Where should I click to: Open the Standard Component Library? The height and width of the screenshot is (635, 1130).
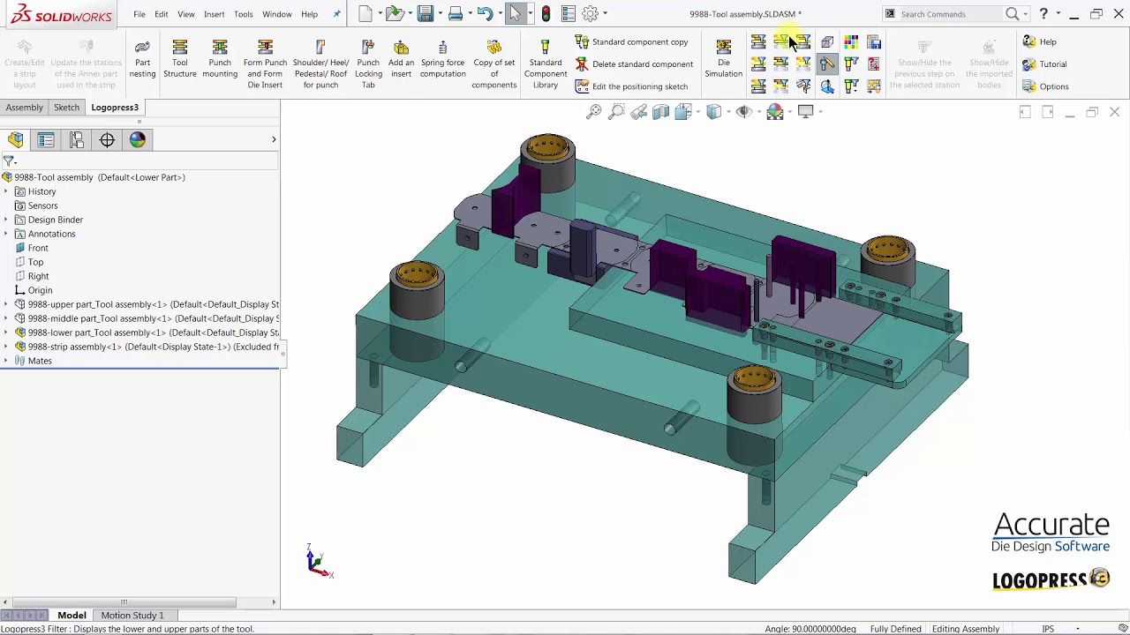(546, 63)
